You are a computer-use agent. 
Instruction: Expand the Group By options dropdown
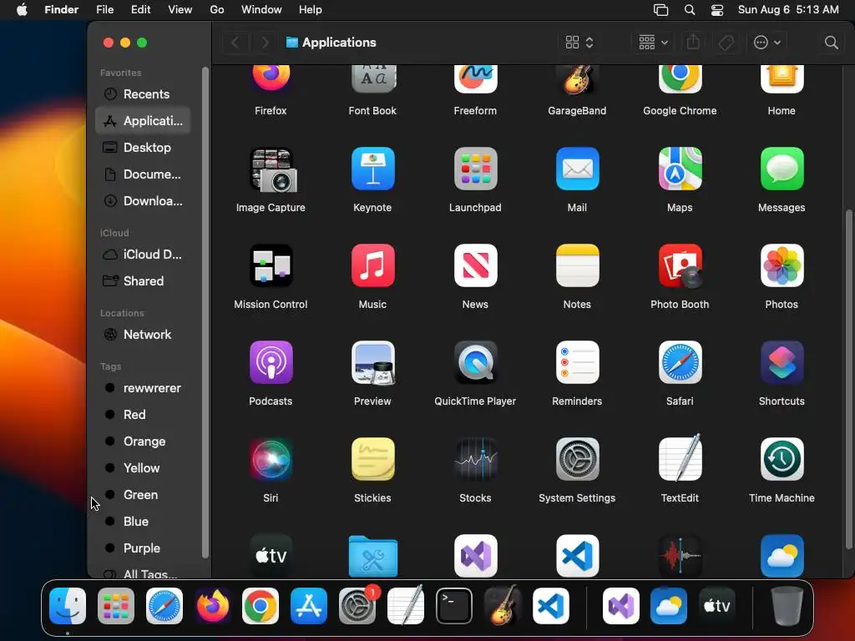(653, 43)
